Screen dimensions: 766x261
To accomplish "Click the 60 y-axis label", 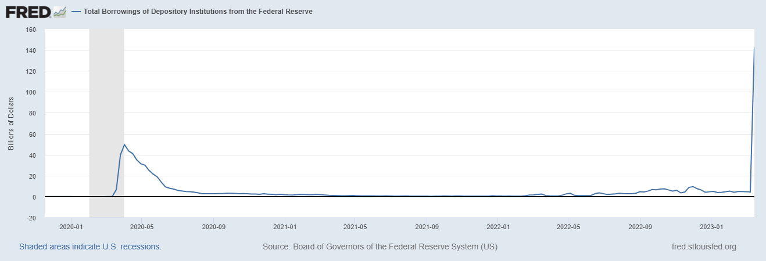I will pos(33,135).
